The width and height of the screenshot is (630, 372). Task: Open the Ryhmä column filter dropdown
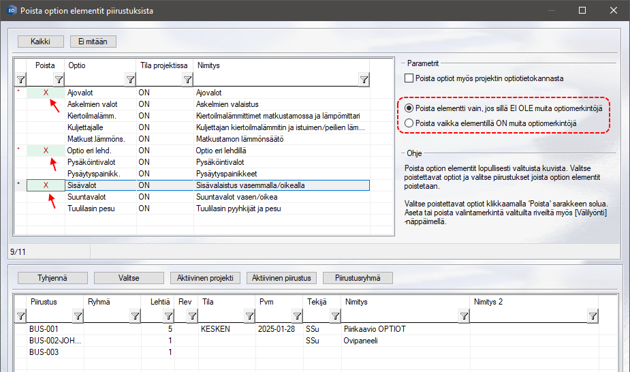(136, 315)
